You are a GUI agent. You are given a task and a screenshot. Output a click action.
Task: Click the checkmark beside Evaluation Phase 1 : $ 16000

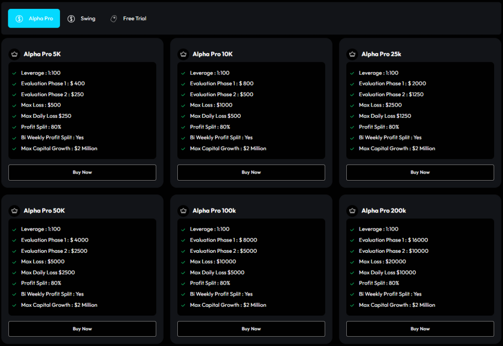tap(352, 240)
